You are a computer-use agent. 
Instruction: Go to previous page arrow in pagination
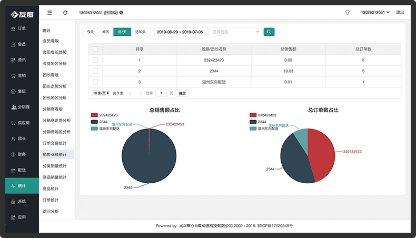click(x=130, y=93)
